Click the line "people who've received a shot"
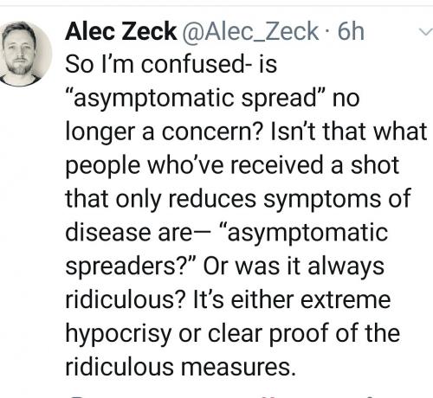433x398 pixels. tap(232, 166)
